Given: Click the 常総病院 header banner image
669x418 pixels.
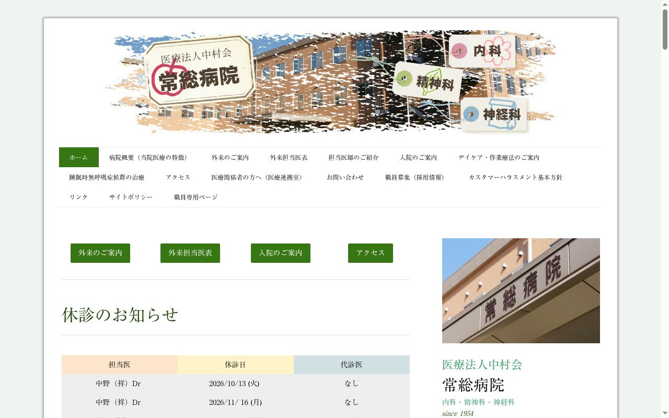Looking at the screenshot, I should point(331,82).
